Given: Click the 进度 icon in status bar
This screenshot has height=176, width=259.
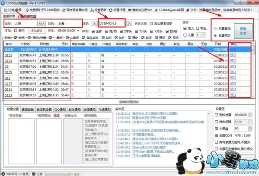Looking at the screenshot, I should (34, 174).
